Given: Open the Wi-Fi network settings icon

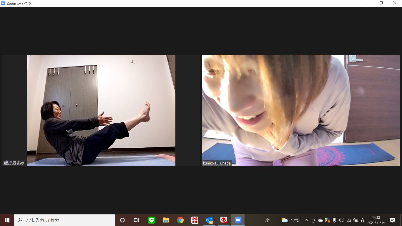Looking at the screenshot, I should [349, 220].
